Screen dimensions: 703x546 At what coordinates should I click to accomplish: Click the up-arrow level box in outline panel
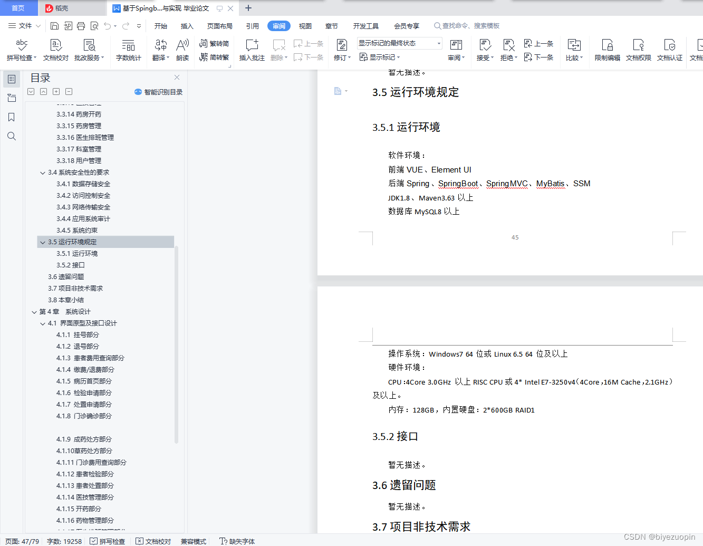pyautogui.click(x=44, y=92)
